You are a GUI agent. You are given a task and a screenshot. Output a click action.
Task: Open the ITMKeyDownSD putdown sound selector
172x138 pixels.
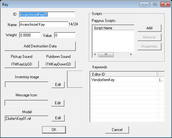coord(58,64)
